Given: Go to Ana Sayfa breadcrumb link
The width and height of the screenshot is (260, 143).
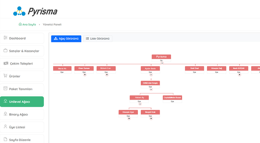Looking at the screenshot, I should coord(27,24).
